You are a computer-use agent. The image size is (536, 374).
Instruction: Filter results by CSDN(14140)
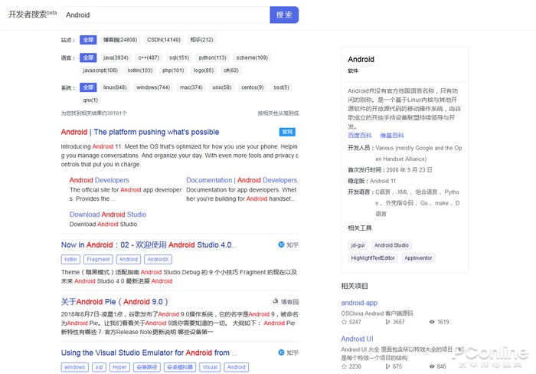(164, 40)
